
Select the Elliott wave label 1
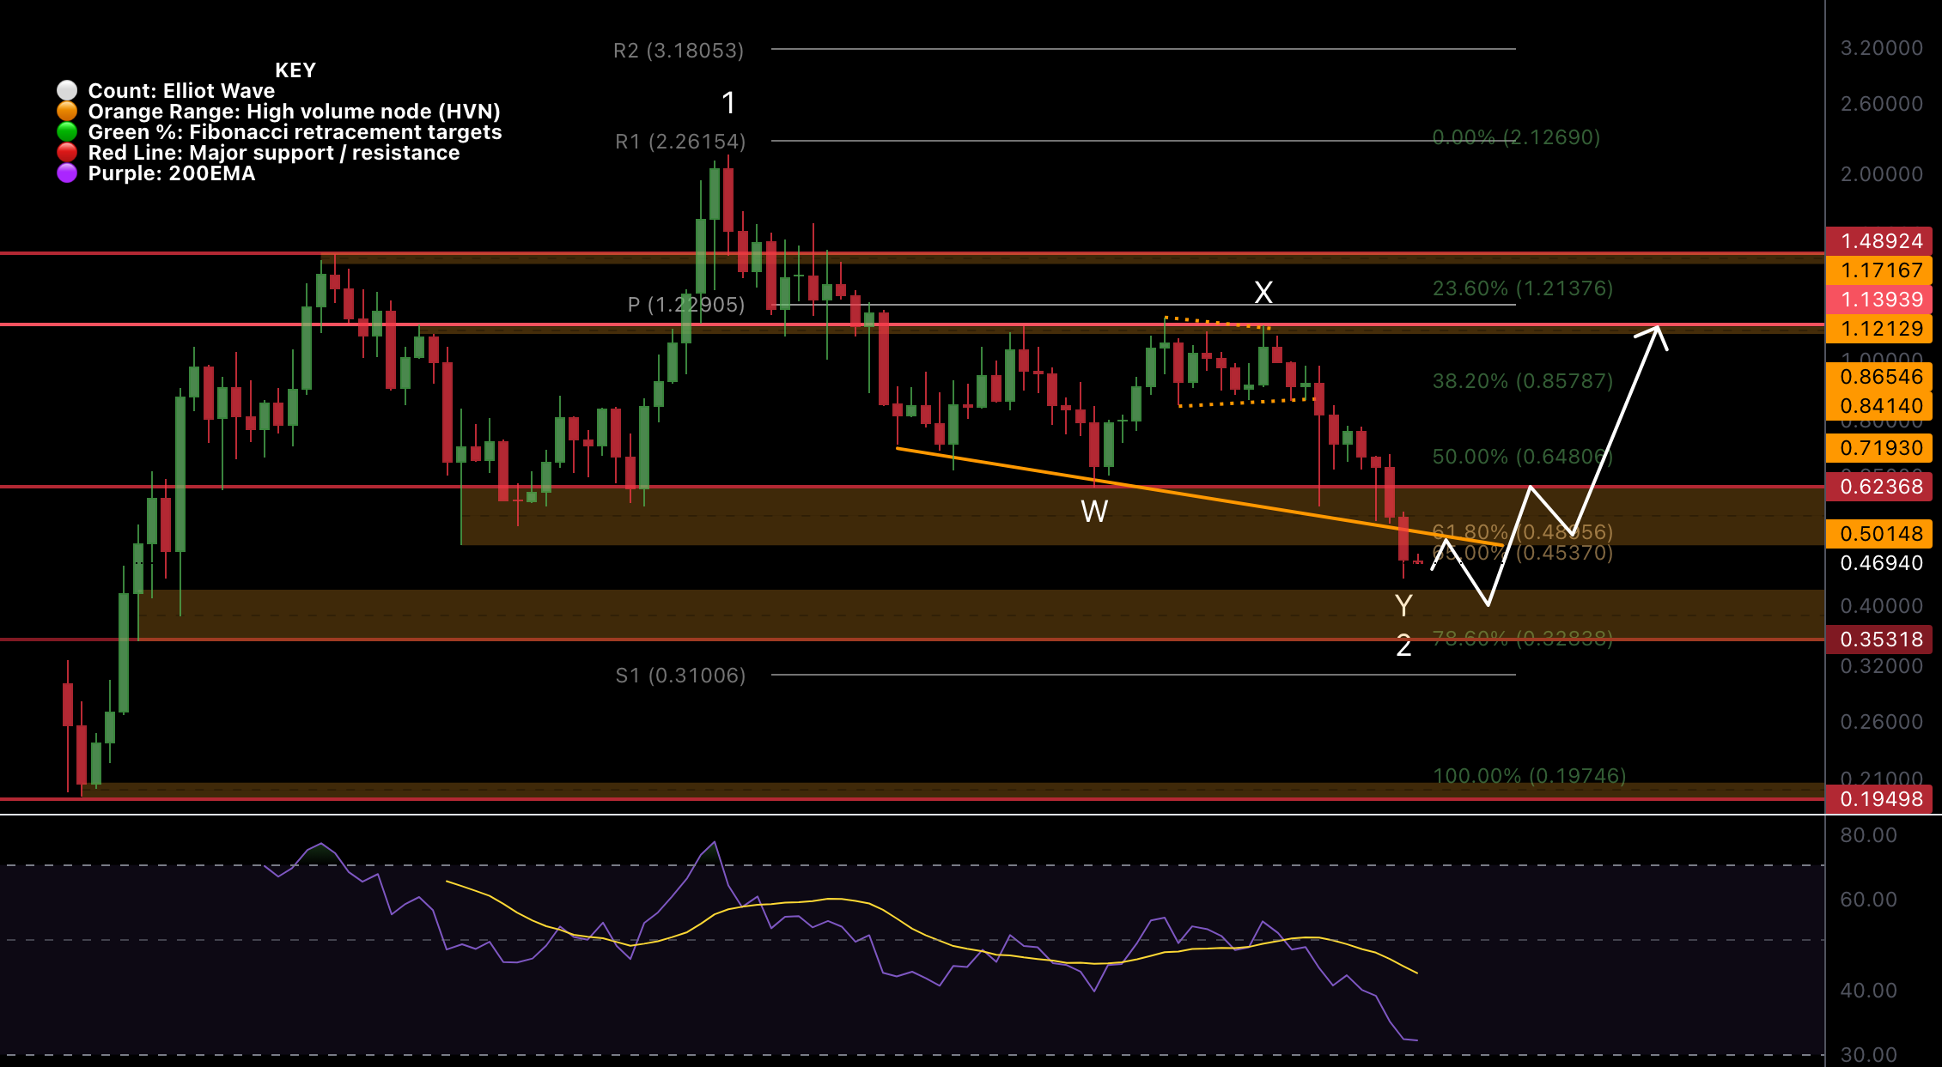point(729,102)
